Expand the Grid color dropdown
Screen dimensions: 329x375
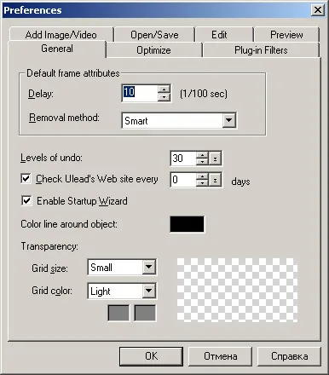pyautogui.click(x=148, y=291)
